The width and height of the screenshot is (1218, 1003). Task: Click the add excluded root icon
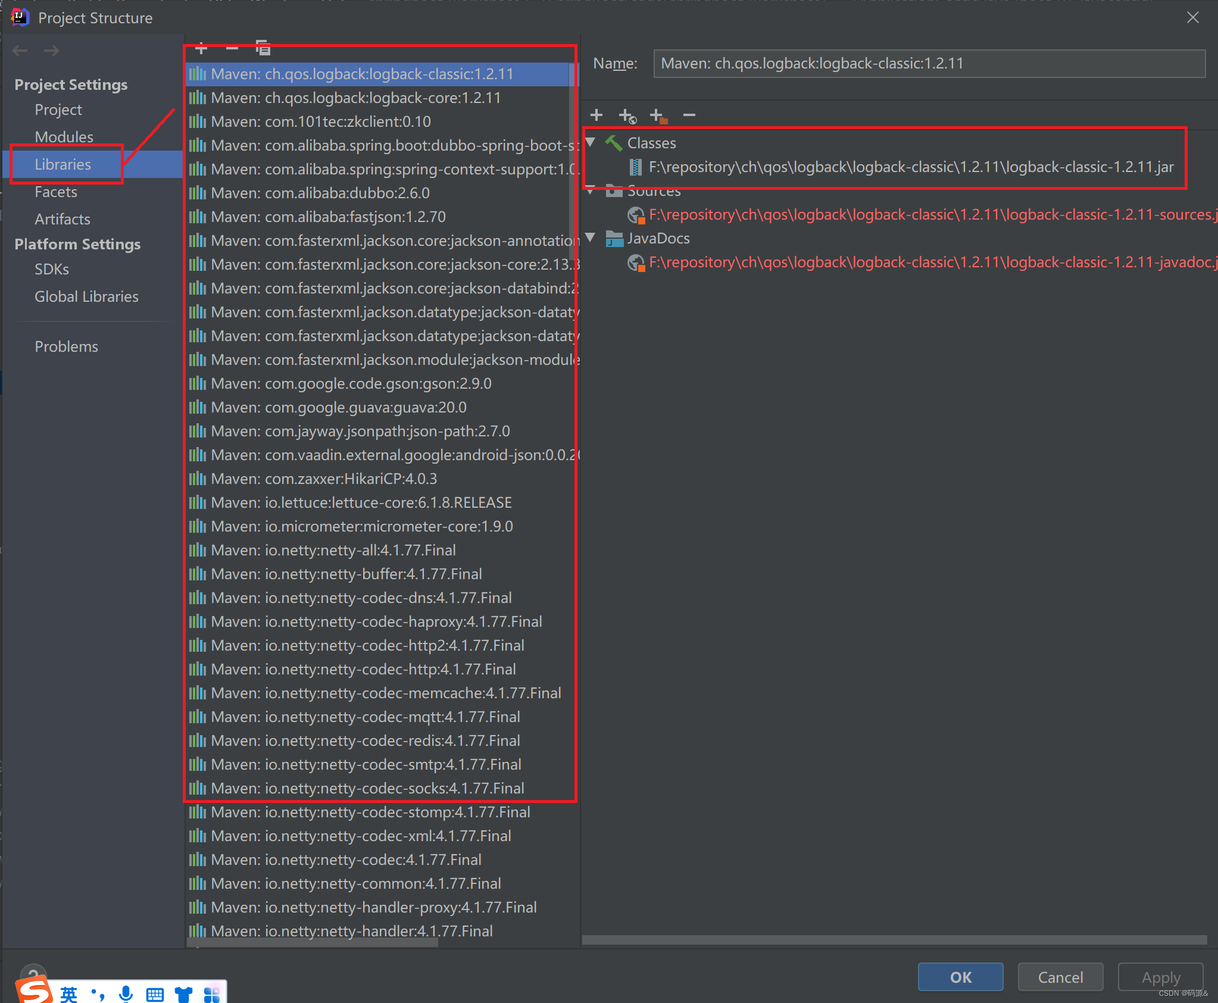coord(658,115)
